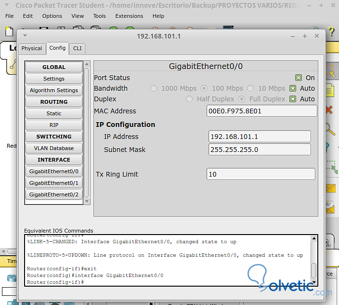
Task: Open the View menu
Action: pyautogui.click(x=78, y=16)
